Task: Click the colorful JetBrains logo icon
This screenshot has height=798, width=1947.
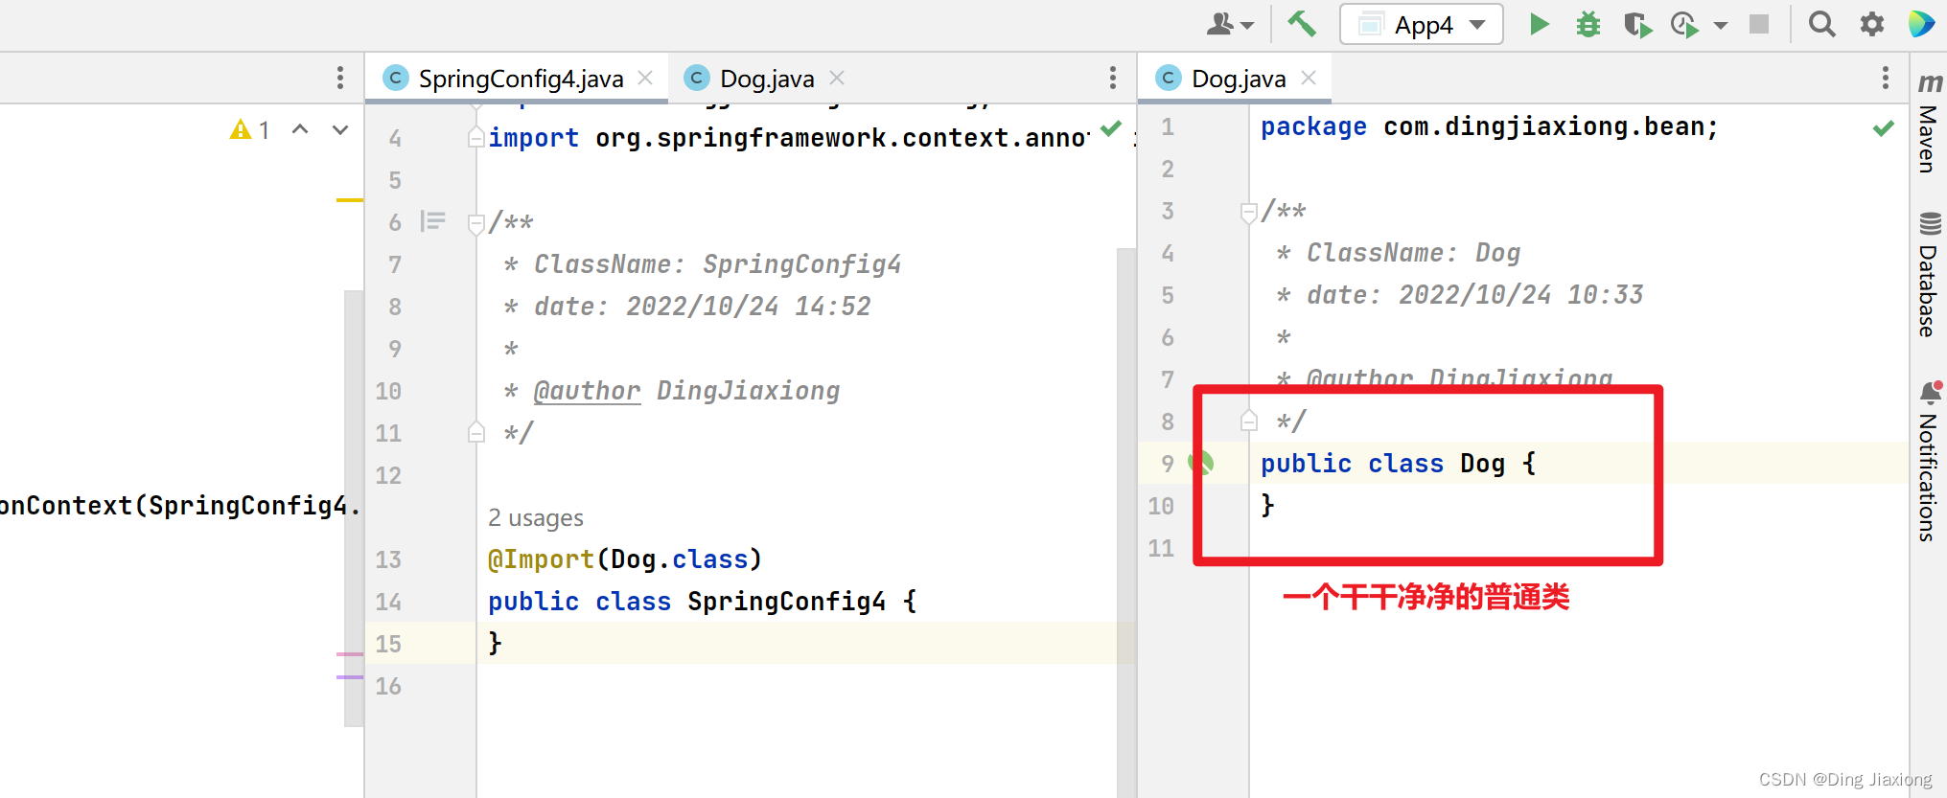Action: click(x=1921, y=24)
